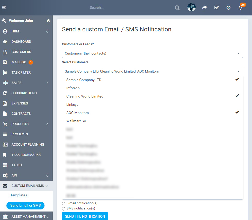The image size is (252, 220).
Task: Click the forward arrow icon in the top bar
Action: (204, 7)
